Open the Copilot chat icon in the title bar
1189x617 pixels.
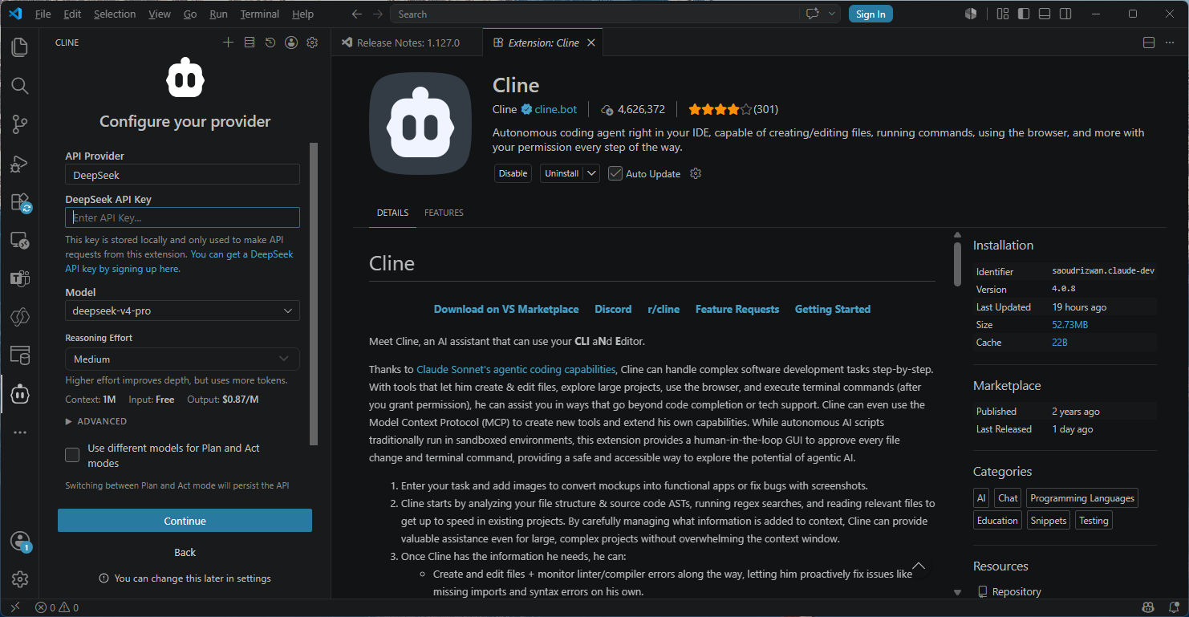(x=813, y=14)
